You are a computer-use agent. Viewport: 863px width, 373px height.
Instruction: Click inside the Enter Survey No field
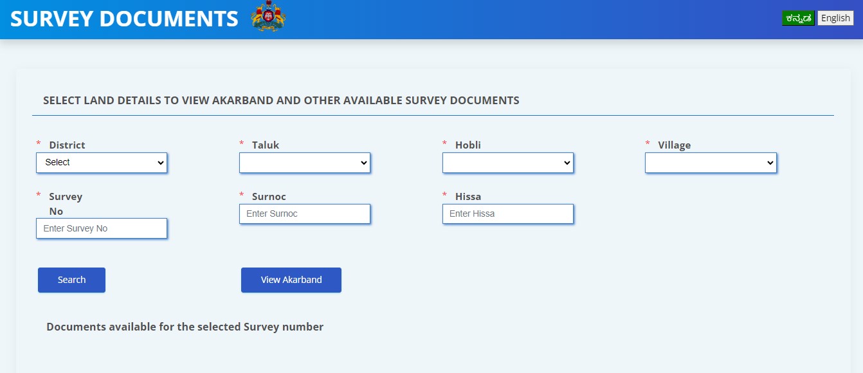101,228
